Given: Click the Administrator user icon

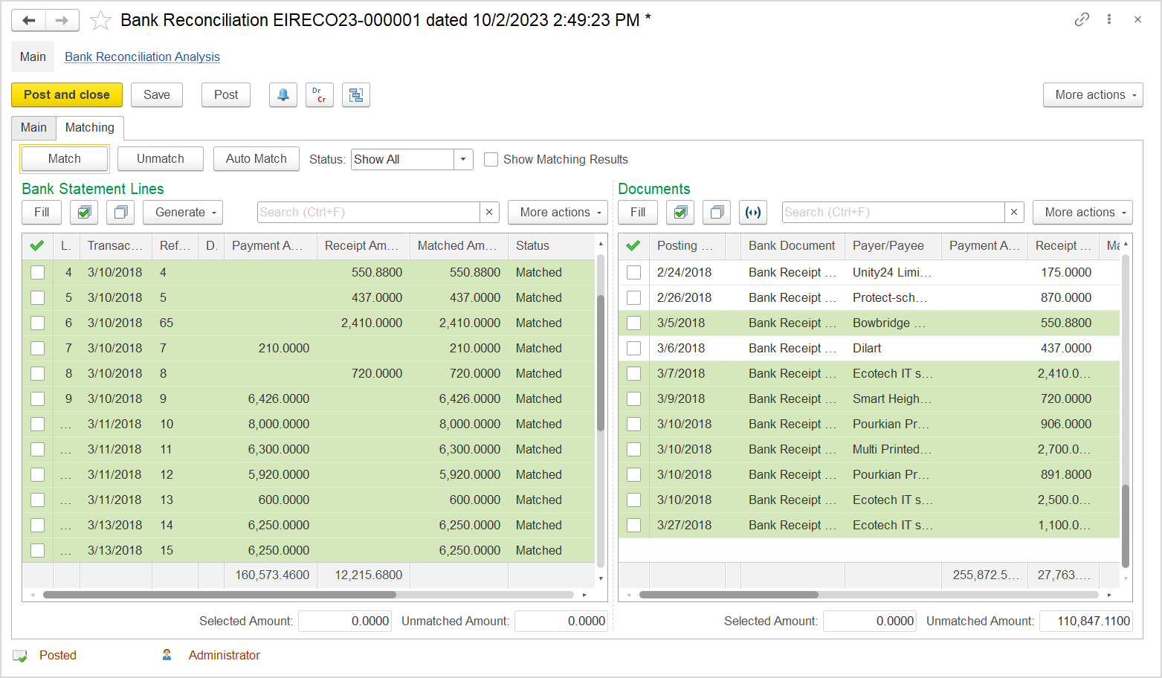Looking at the screenshot, I should 167,655.
